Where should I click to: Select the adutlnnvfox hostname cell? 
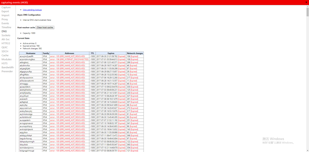[x=31, y=65]
